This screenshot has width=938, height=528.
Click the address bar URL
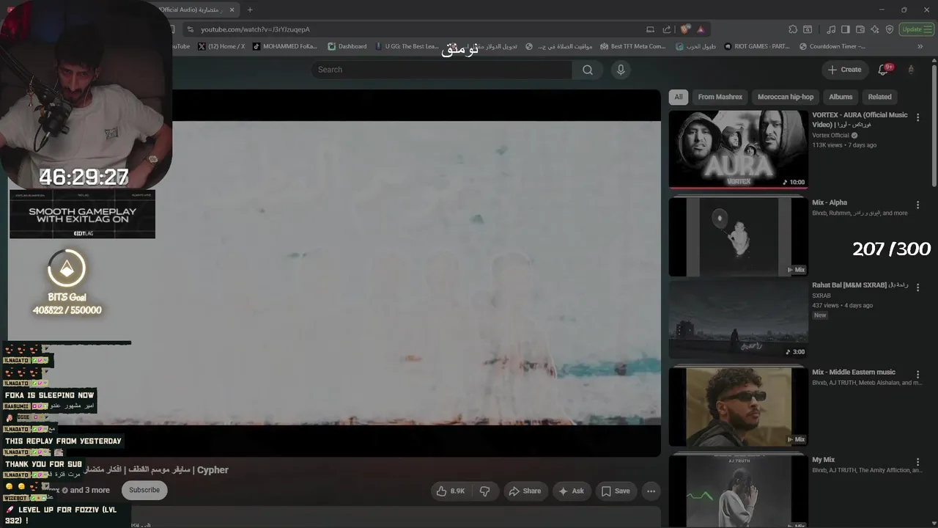256,29
